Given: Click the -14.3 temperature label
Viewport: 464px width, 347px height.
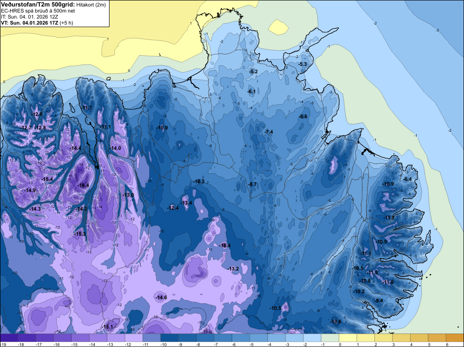Looking at the screenshot, I should 35,209.
